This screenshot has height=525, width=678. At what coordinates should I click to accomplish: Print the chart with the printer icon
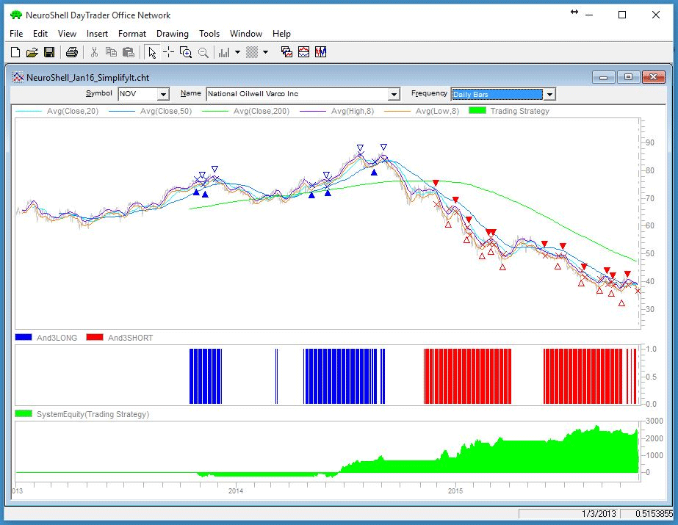71,52
